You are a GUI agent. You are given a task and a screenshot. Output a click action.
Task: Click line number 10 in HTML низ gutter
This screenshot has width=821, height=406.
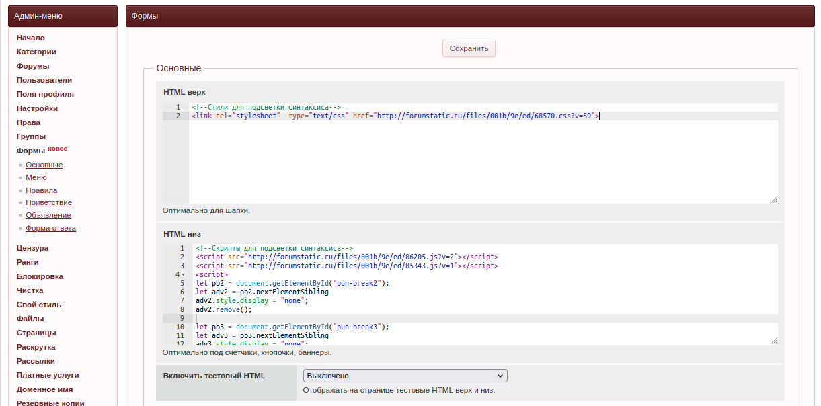[x=180, y=327]
